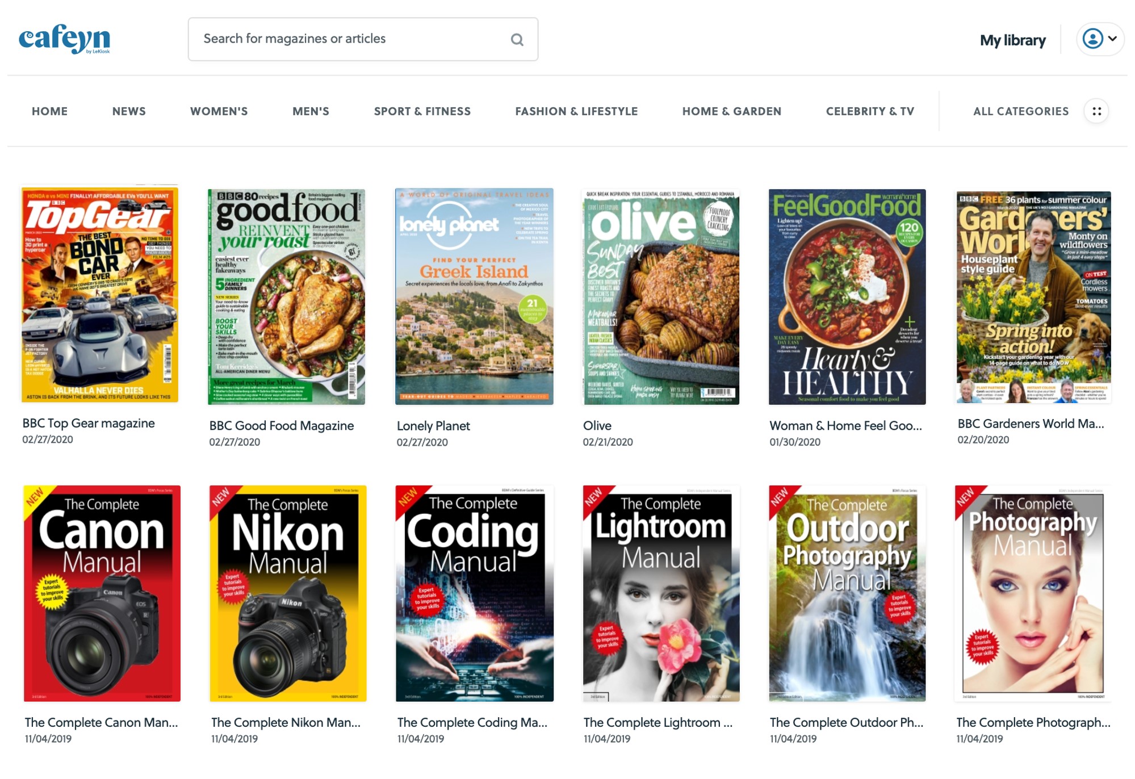The width and height of the screenshot is (1135, 779).
Task: Open the News category
Action: coord(129,111)
